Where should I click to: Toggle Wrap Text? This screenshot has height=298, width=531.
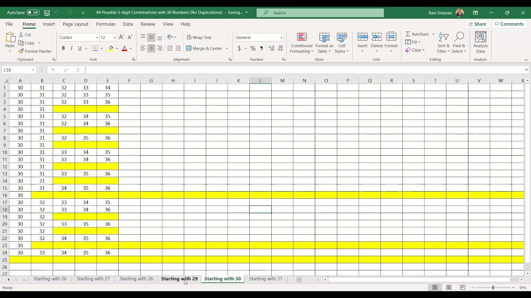(199, 37)
